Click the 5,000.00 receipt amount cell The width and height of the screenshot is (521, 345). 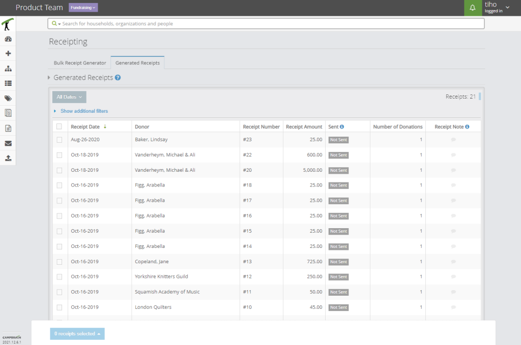(312, 170)
